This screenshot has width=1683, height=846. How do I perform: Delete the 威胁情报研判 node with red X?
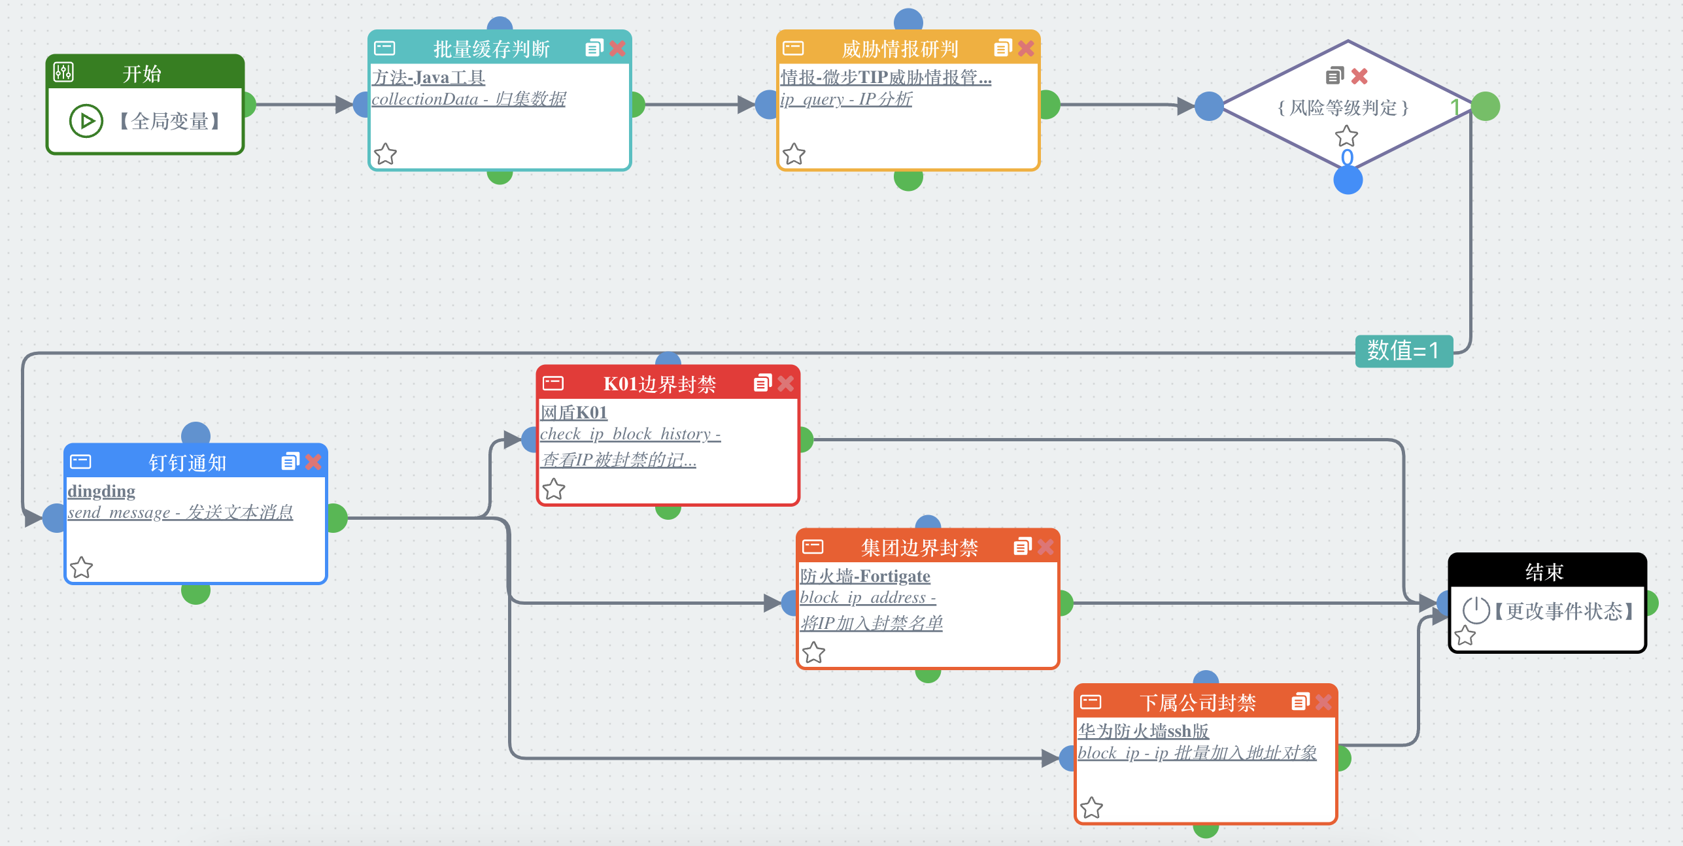(x=1026, y=48)
